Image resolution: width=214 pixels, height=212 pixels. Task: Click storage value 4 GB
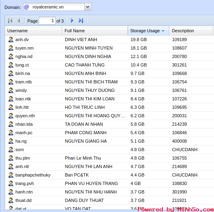click(x=135, y=183)
